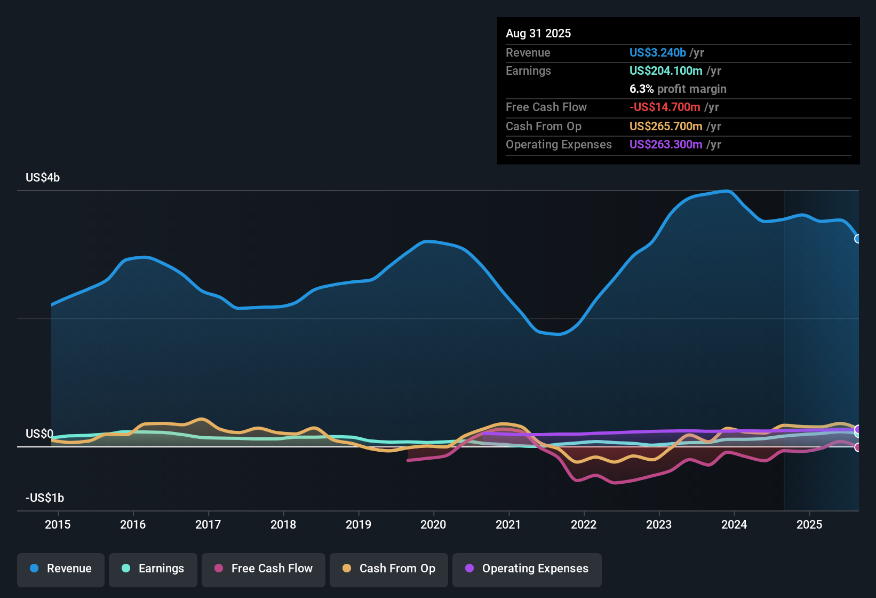Click the US$3.240b Revenue value
The image size is (876, 598).
point(657,52)
